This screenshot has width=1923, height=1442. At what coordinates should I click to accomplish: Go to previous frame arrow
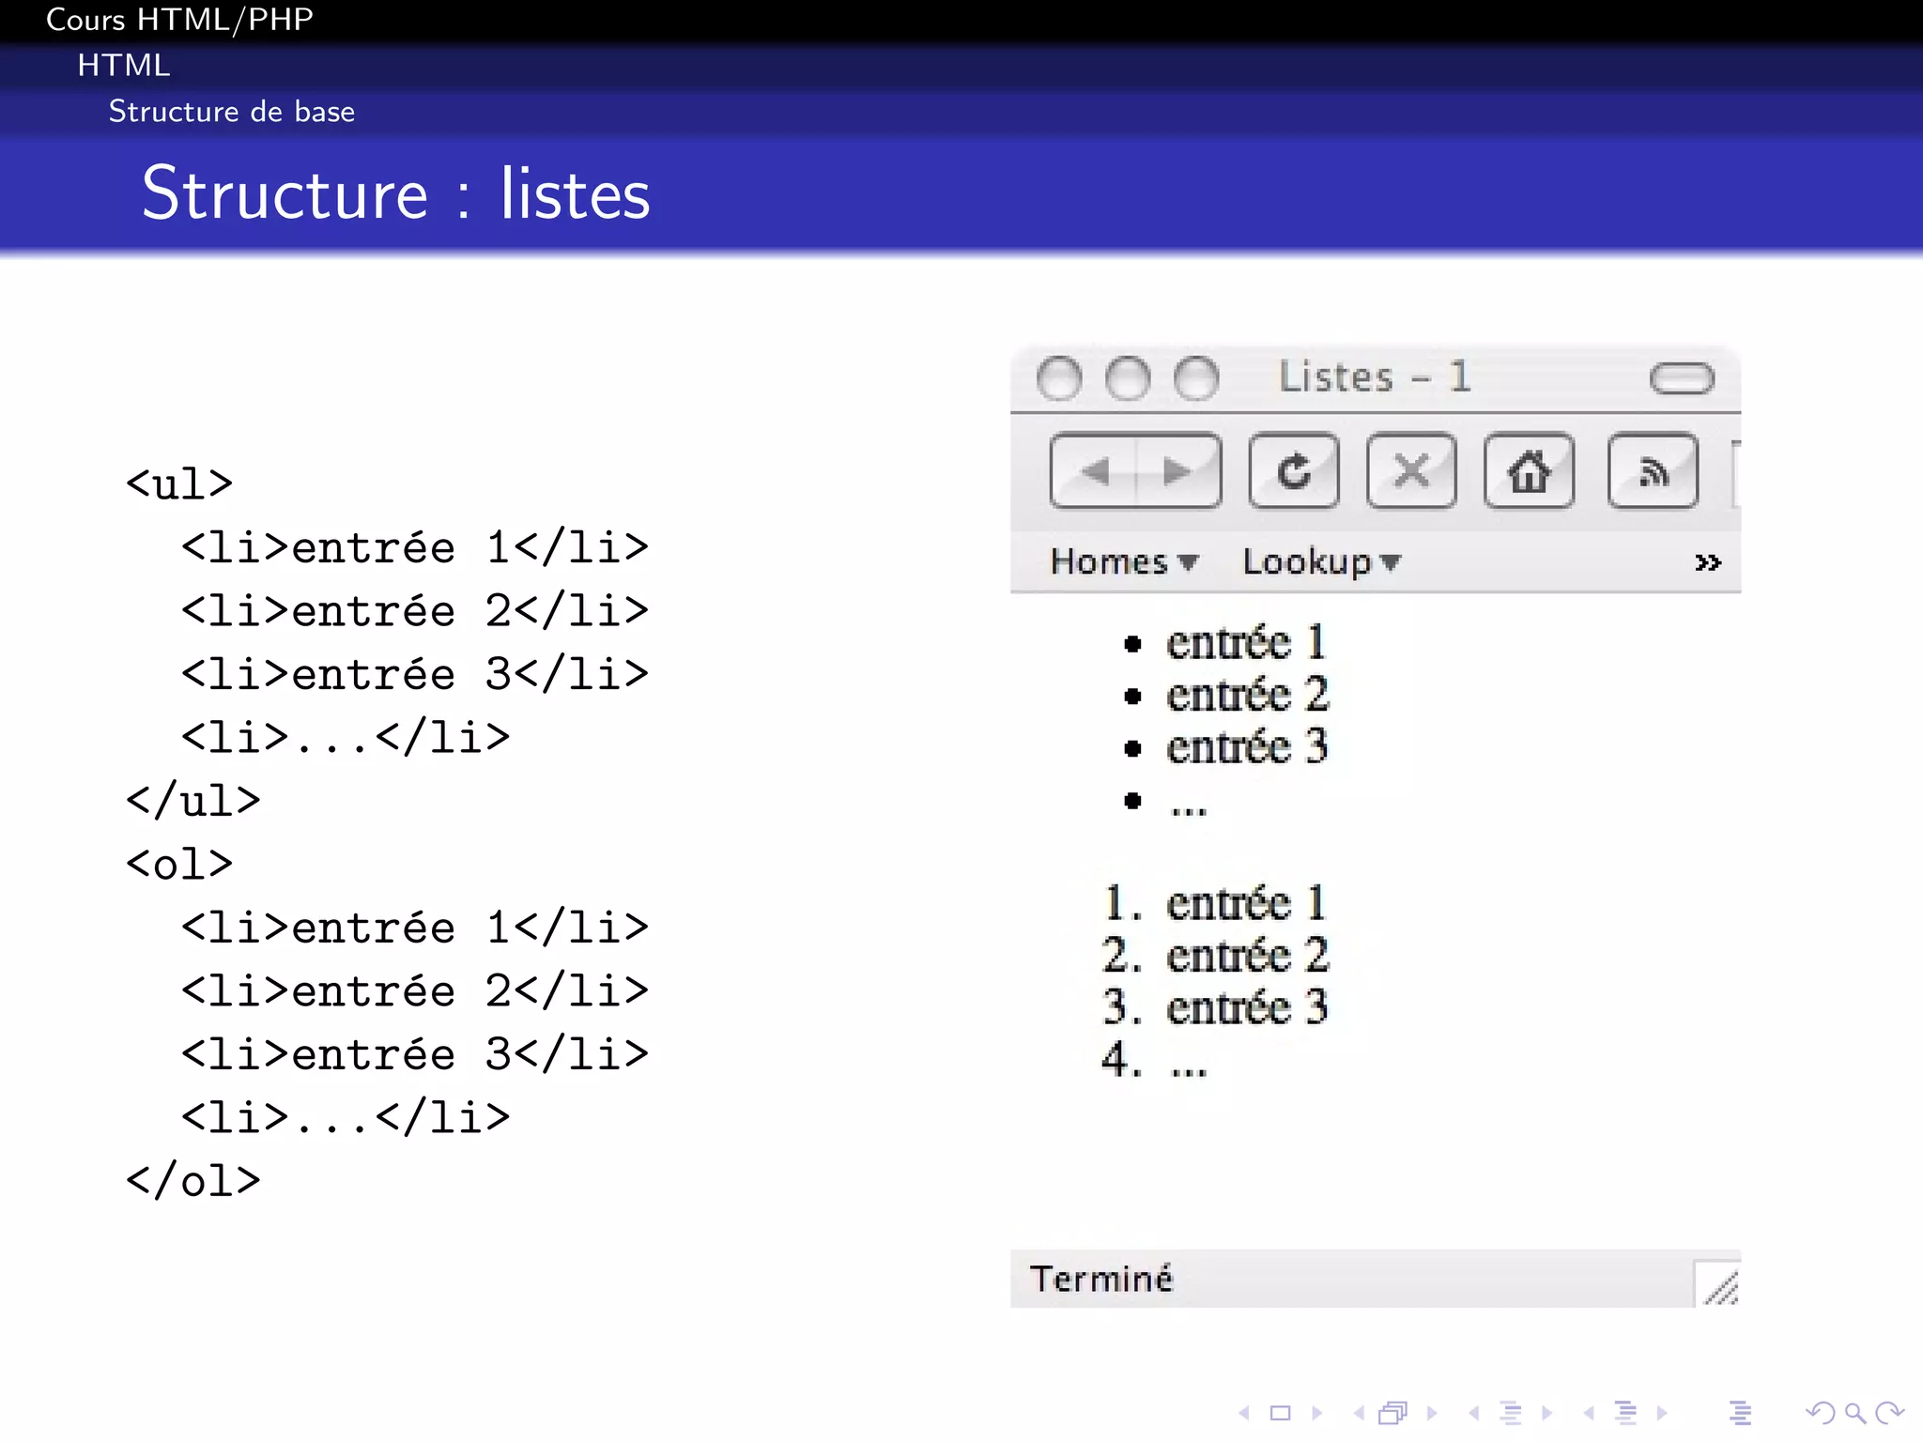(1359, 1413)
